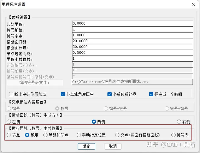Select 等距和节点 radio button
This screenshot has width=200, height=153.
click(x=45, y=135)
